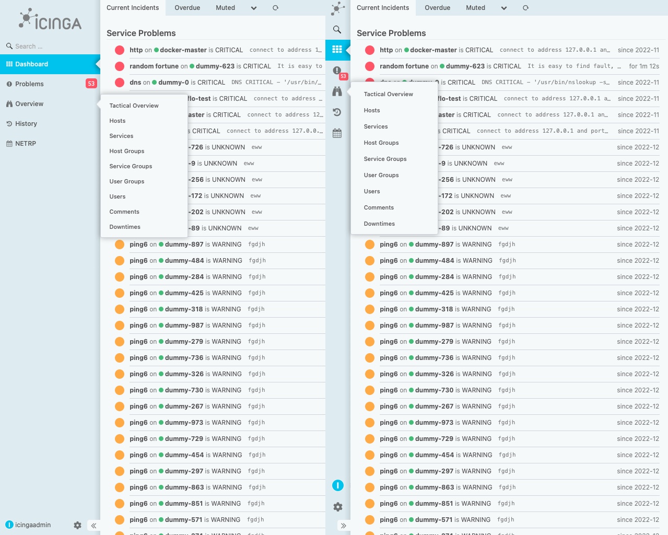Open search via the magnifier icon
The width and height of the screenshot is (668, 535).
point(337,30)
